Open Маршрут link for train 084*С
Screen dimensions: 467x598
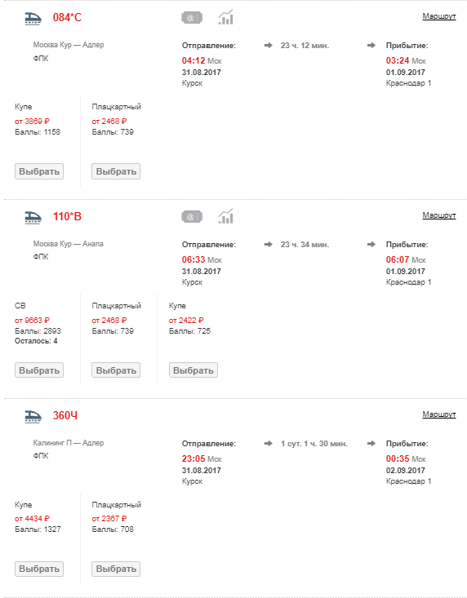coord(439,16)
